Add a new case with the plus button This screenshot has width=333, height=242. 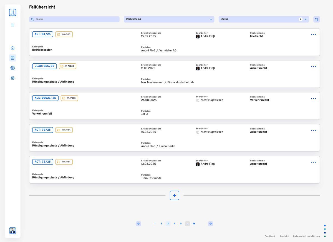(174, 195)
